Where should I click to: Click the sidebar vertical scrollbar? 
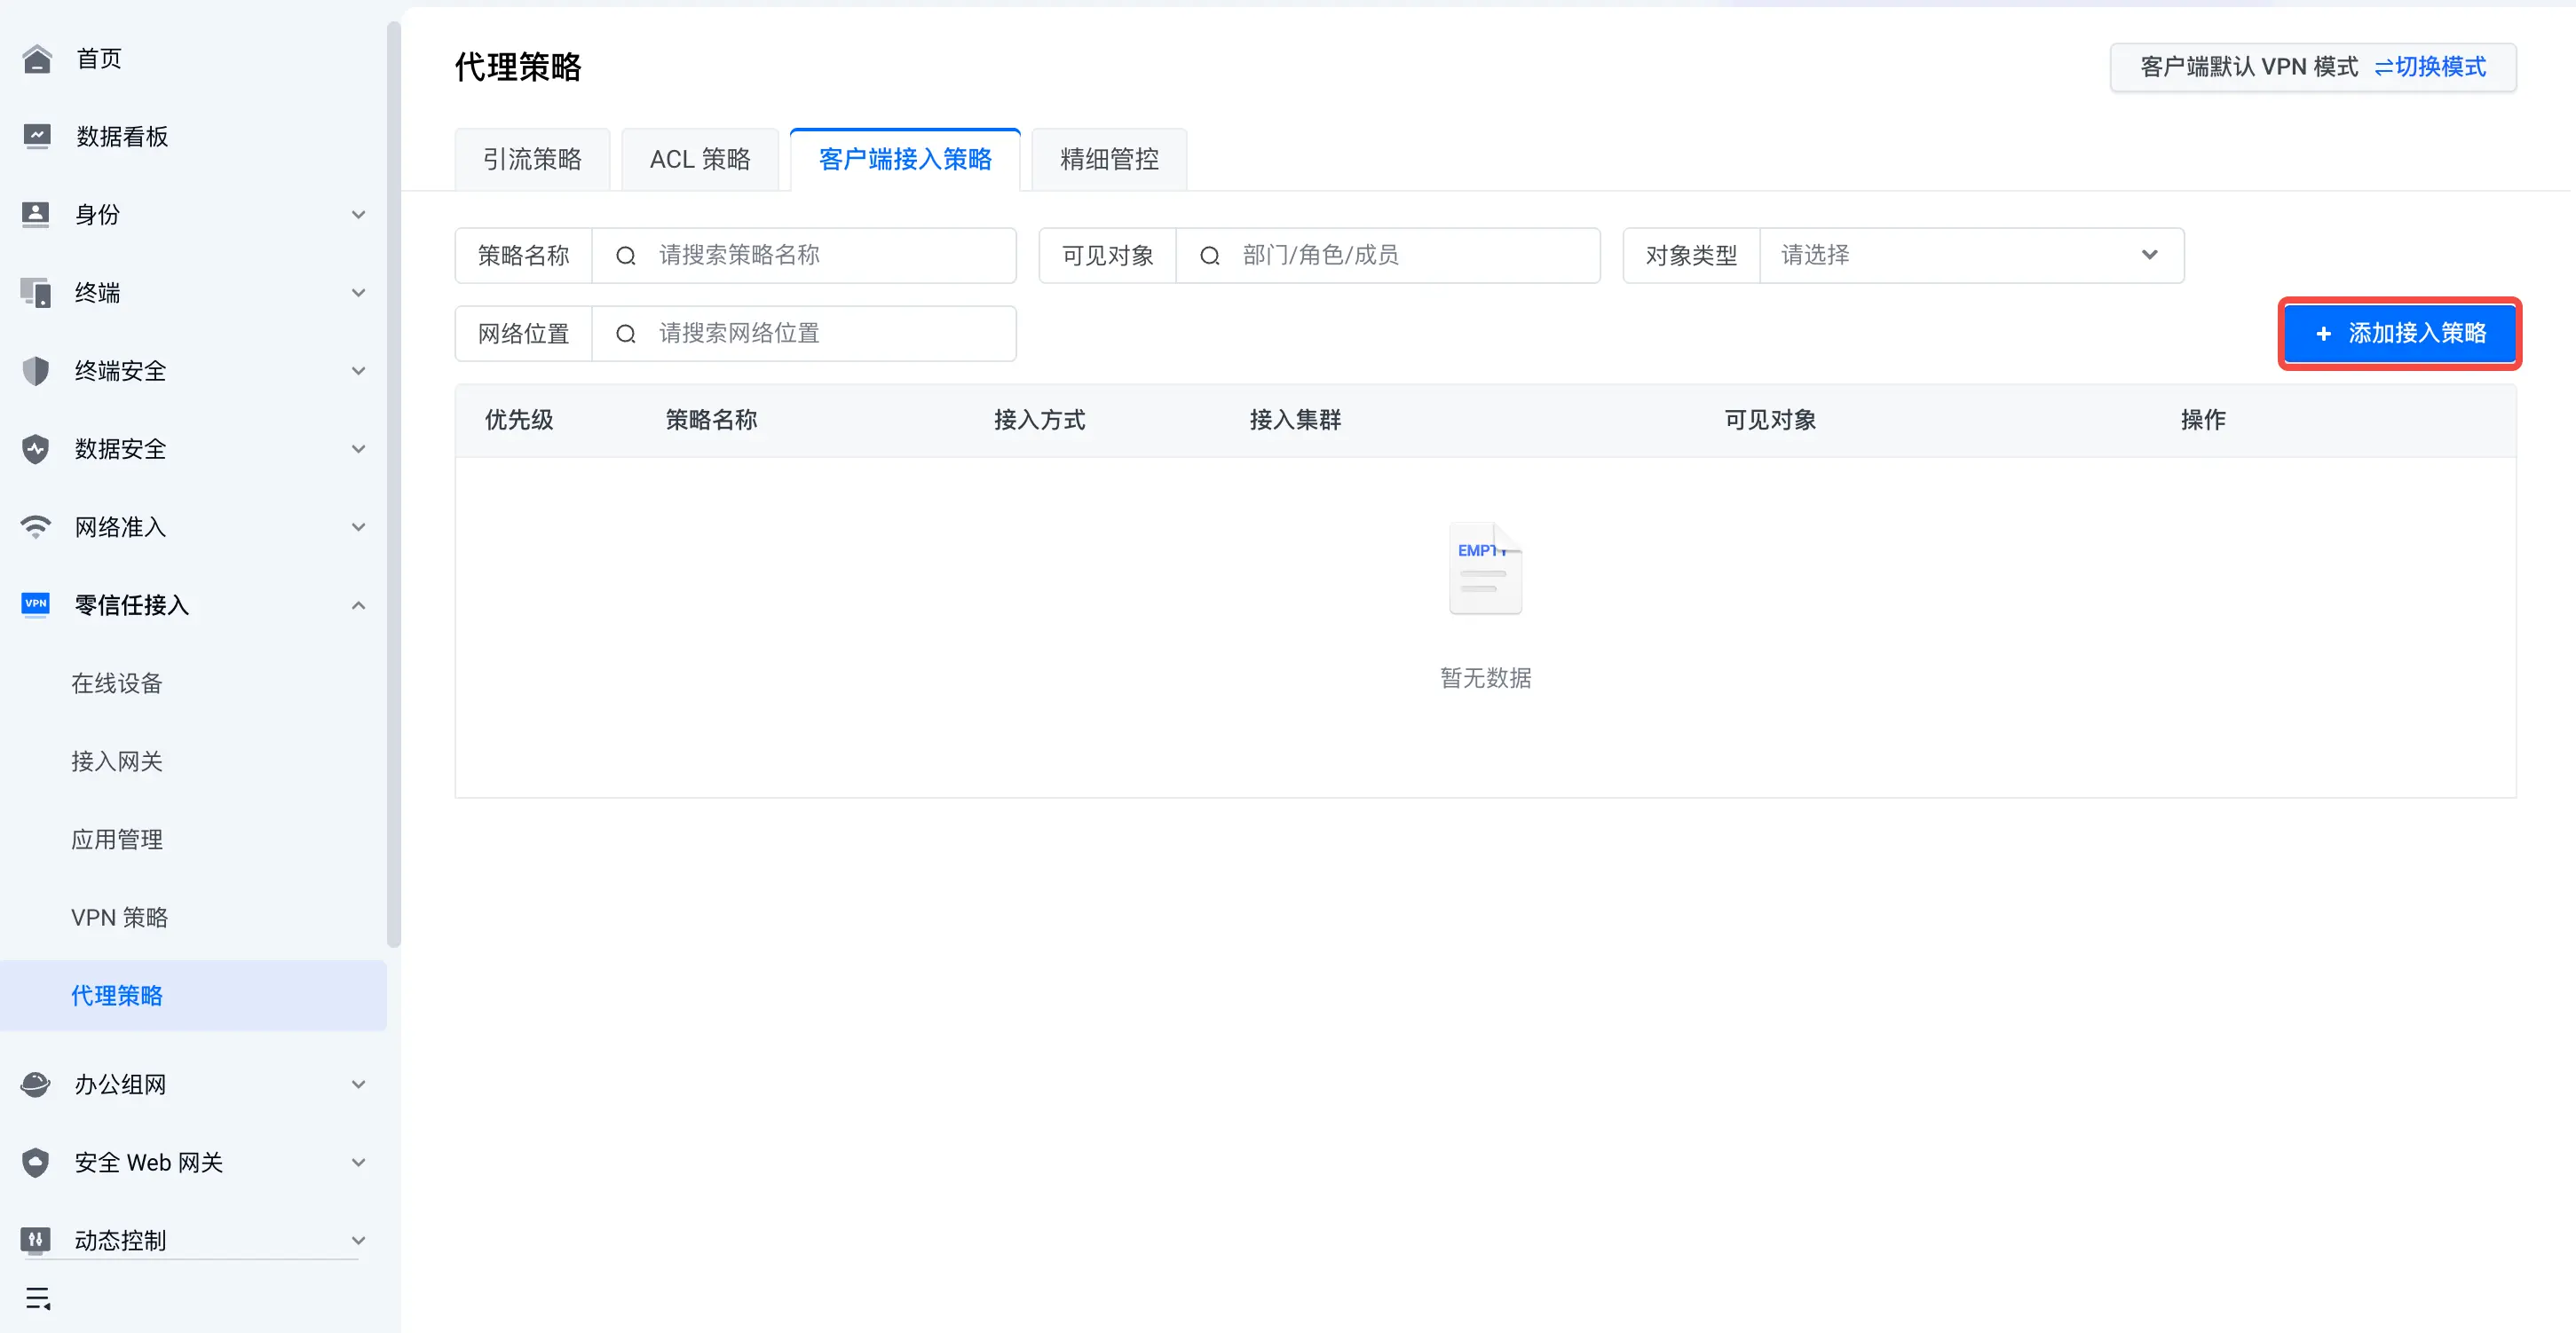coord(394,484)
